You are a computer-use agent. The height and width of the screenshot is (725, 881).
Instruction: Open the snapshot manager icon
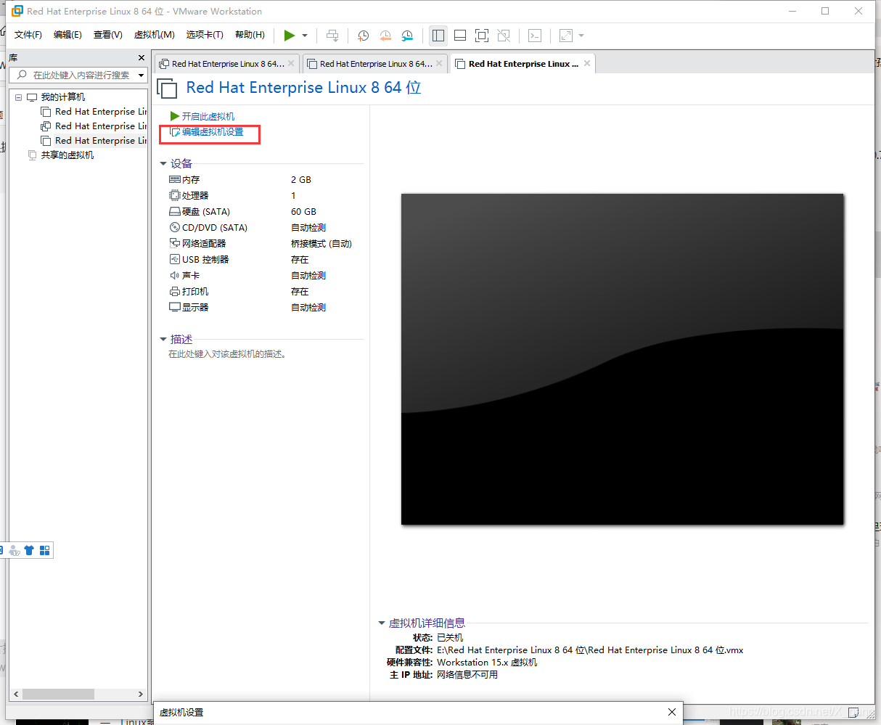pyautogui.click(x=407, y=36)
